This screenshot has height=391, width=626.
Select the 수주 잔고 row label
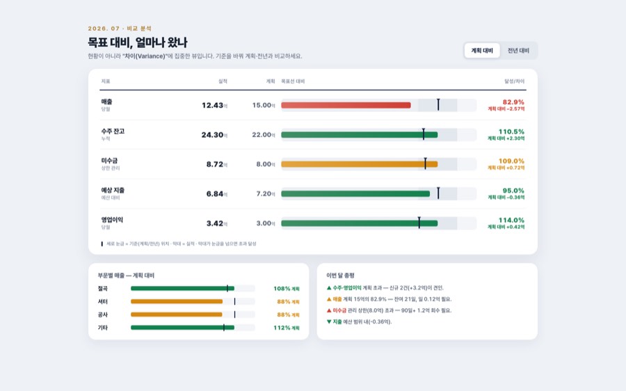pyautogui.click(x=113, y=134)
